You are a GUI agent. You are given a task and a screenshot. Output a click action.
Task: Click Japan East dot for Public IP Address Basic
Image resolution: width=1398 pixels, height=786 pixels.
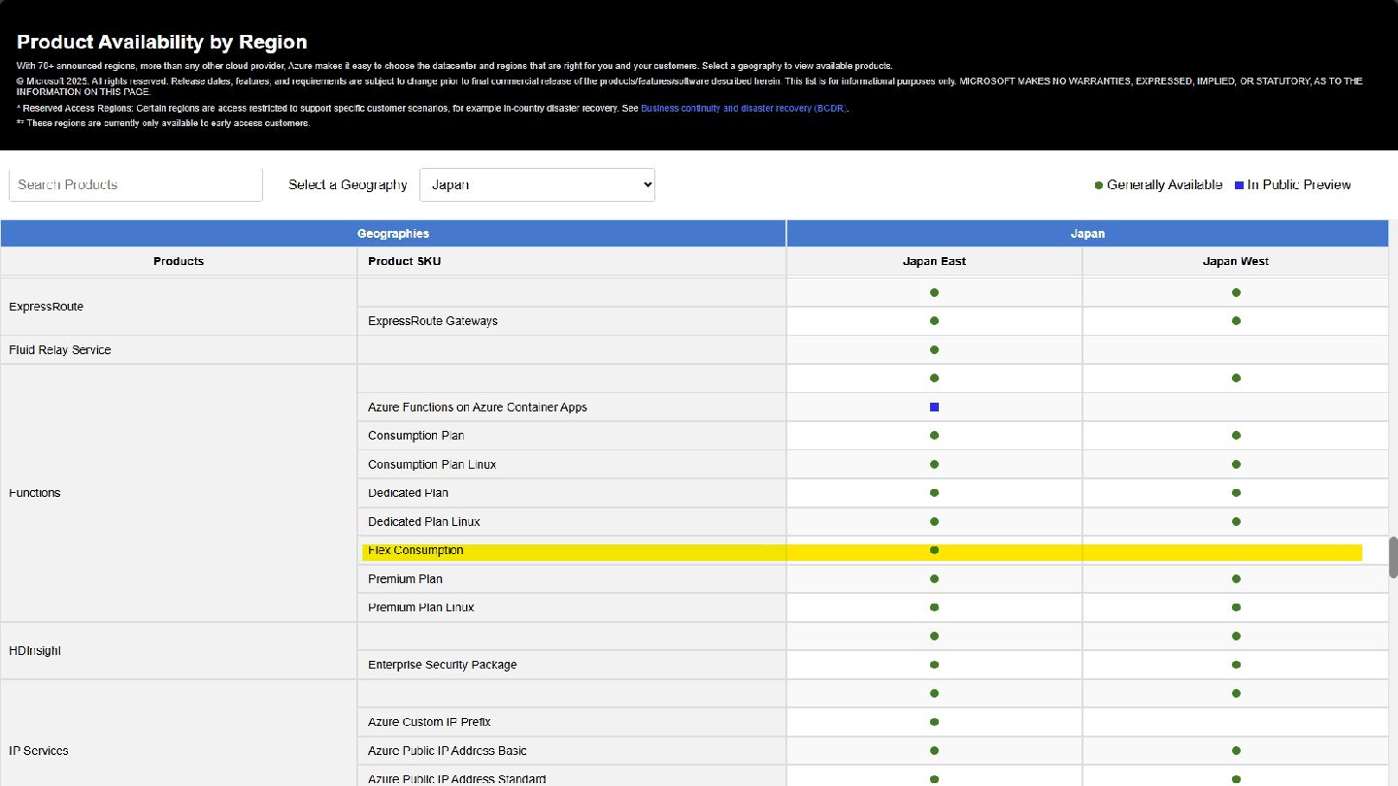pos(934,751)
